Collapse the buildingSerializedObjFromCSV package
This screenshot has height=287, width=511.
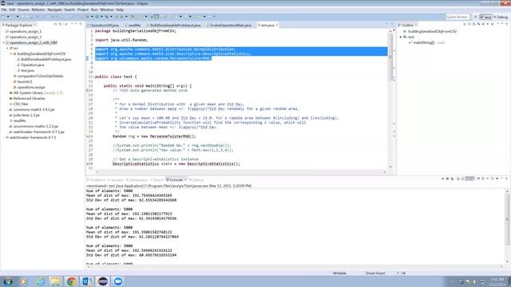(11, 53)
